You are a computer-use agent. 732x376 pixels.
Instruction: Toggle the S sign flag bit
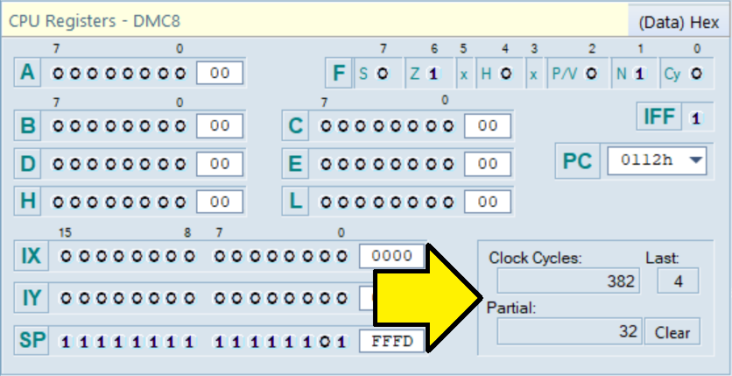(x=383, y=74)
